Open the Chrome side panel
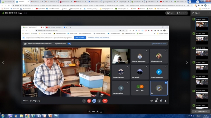 click(202, 5)
